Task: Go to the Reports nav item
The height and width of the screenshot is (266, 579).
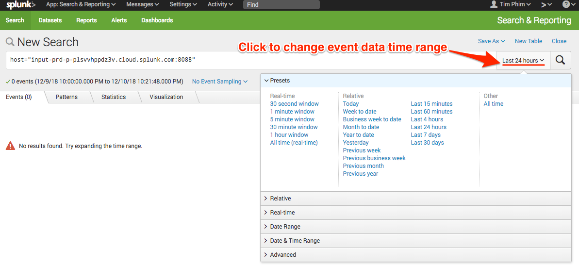Action: coord(86,20)
